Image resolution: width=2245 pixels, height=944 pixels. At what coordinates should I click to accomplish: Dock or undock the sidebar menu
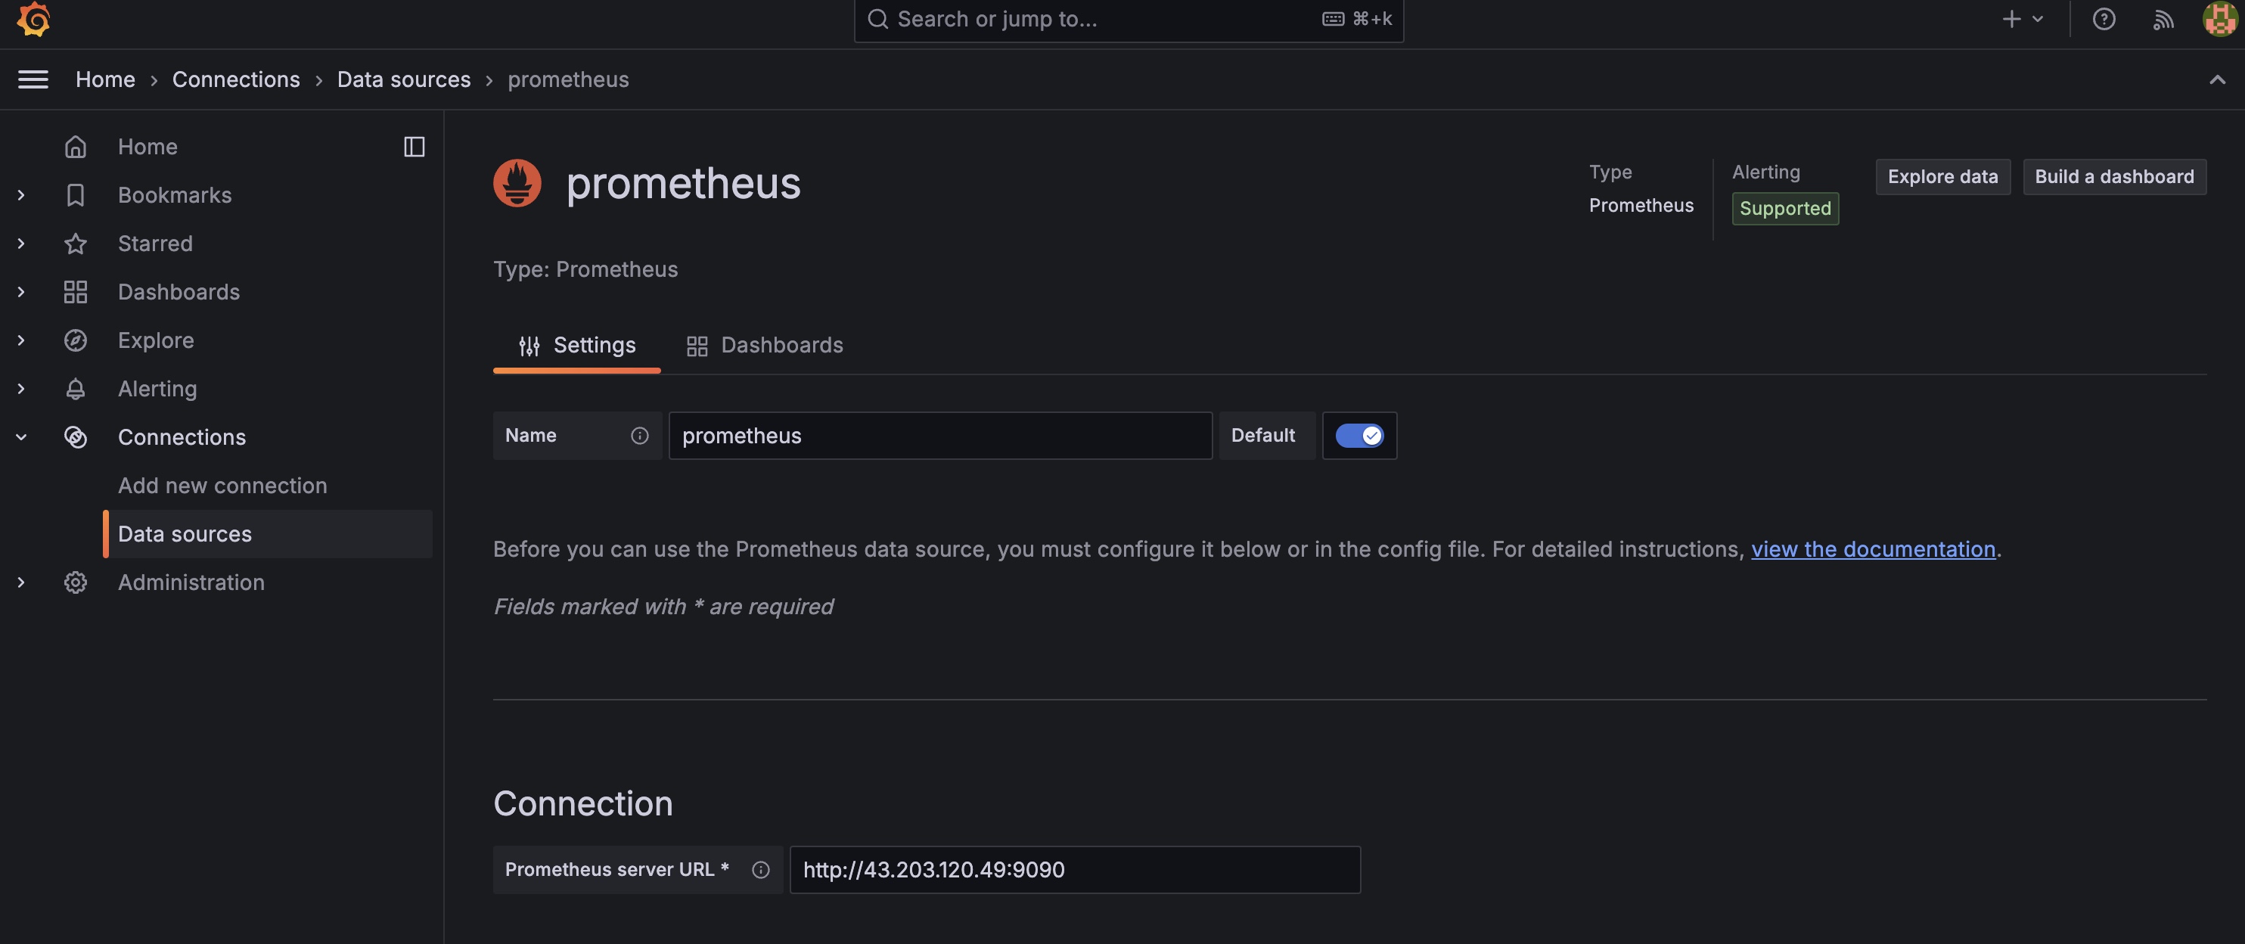414,147
